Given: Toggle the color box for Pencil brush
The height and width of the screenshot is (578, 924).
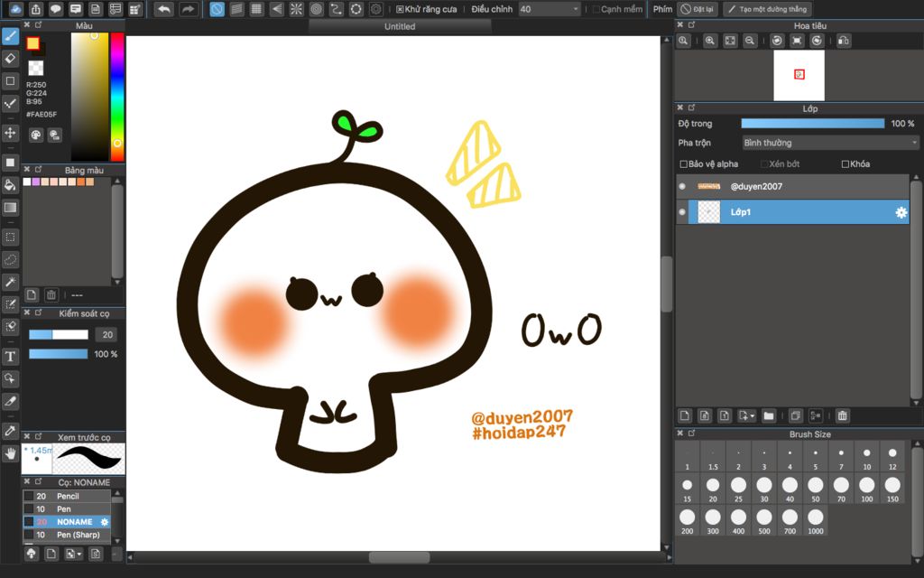Looking at the screenshot, I should tap(28, 496).
